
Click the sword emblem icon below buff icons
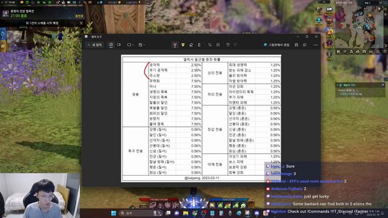point(330,54)
